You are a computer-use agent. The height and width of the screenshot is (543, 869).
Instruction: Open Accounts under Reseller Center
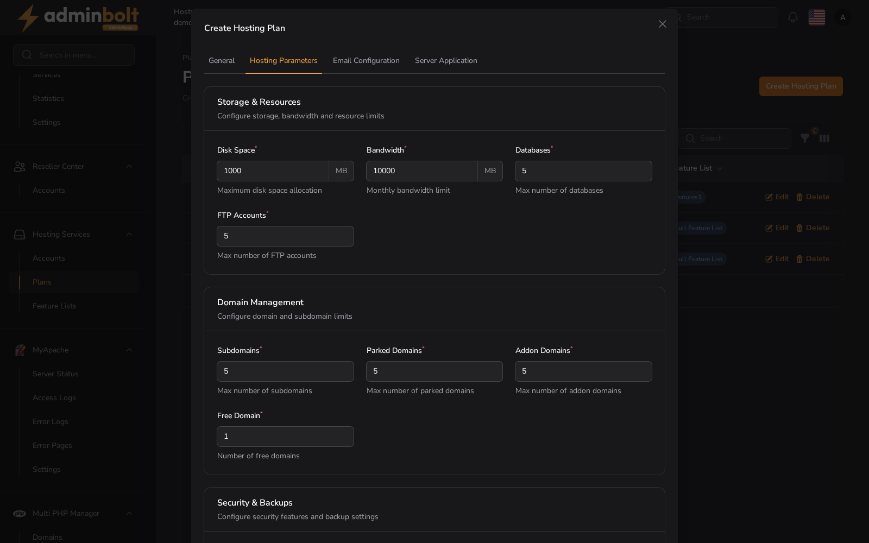(49, 191)
